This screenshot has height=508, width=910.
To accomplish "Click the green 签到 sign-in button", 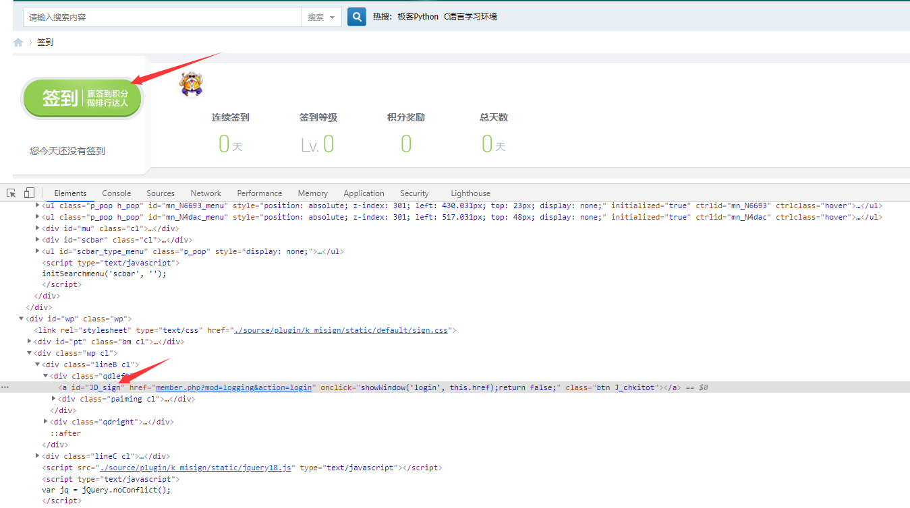I will [x=82, y=98].
